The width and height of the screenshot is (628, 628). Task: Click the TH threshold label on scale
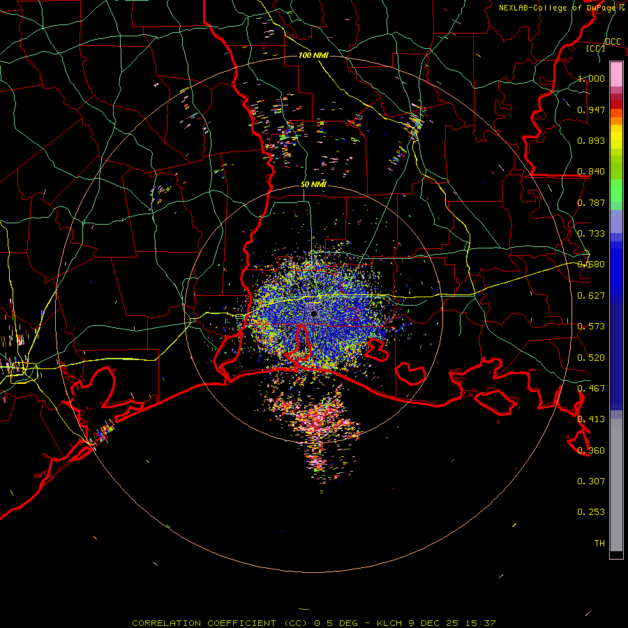599,544
